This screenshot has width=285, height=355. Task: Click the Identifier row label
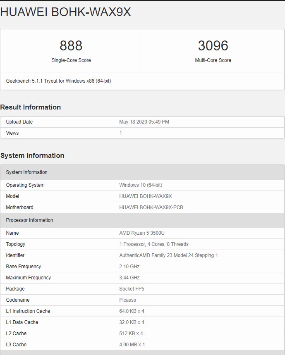point(15,255)
